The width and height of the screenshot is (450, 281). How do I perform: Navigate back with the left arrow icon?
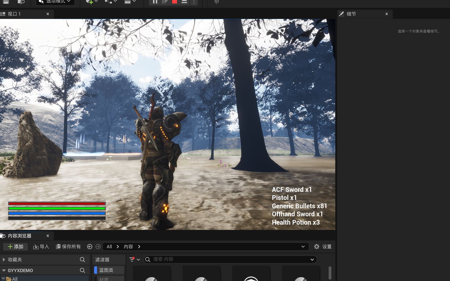point(89,247)
